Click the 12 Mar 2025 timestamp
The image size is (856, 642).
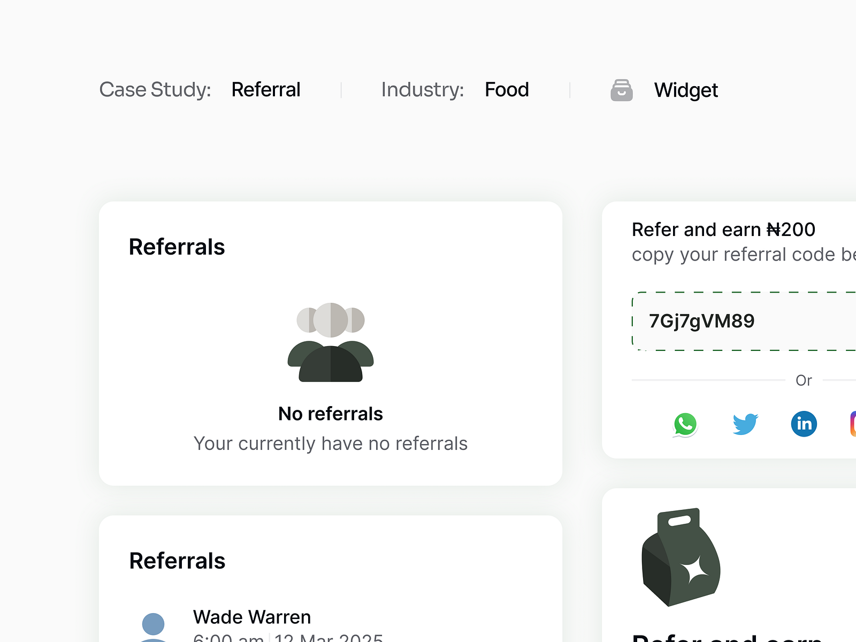(328, 638)
